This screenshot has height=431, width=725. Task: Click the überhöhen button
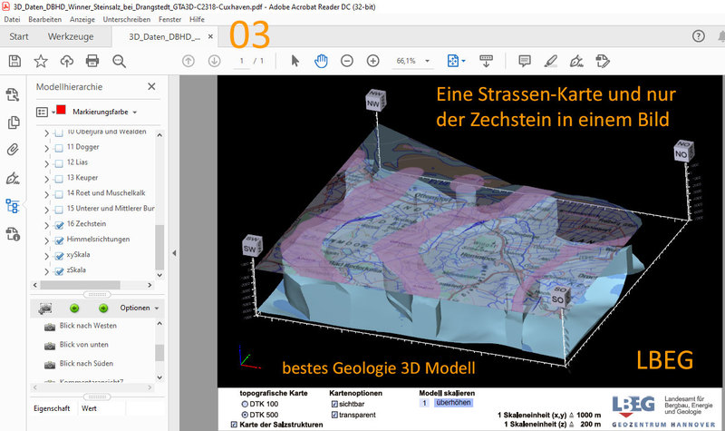coord(451,402)
